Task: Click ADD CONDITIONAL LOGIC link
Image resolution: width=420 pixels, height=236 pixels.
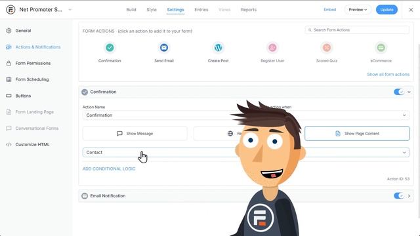Action: pos(109,169)
